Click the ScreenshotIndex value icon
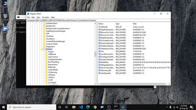 [x=100, y=60]
